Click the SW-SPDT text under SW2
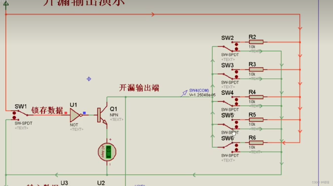 tap(230, 55)
